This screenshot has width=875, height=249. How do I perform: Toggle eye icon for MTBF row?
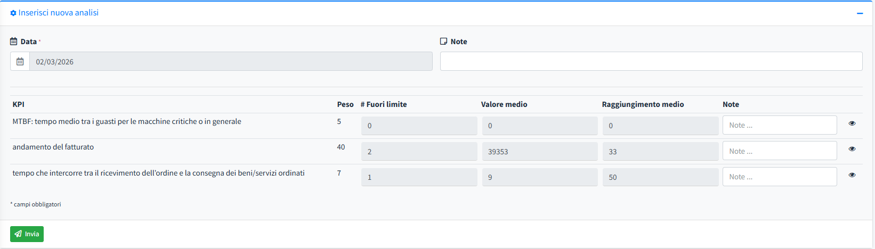pos(852,123)
